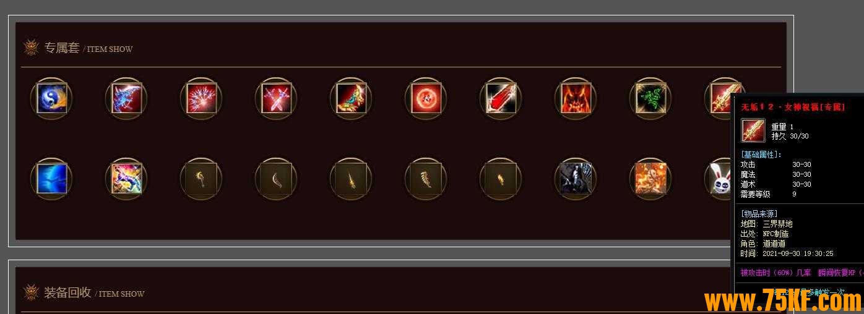Viewport: 864px width, 314px height.
Task: Select the golden sword item in top row
Action: [721, 98]
